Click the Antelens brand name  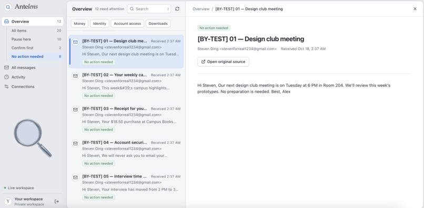26,7
